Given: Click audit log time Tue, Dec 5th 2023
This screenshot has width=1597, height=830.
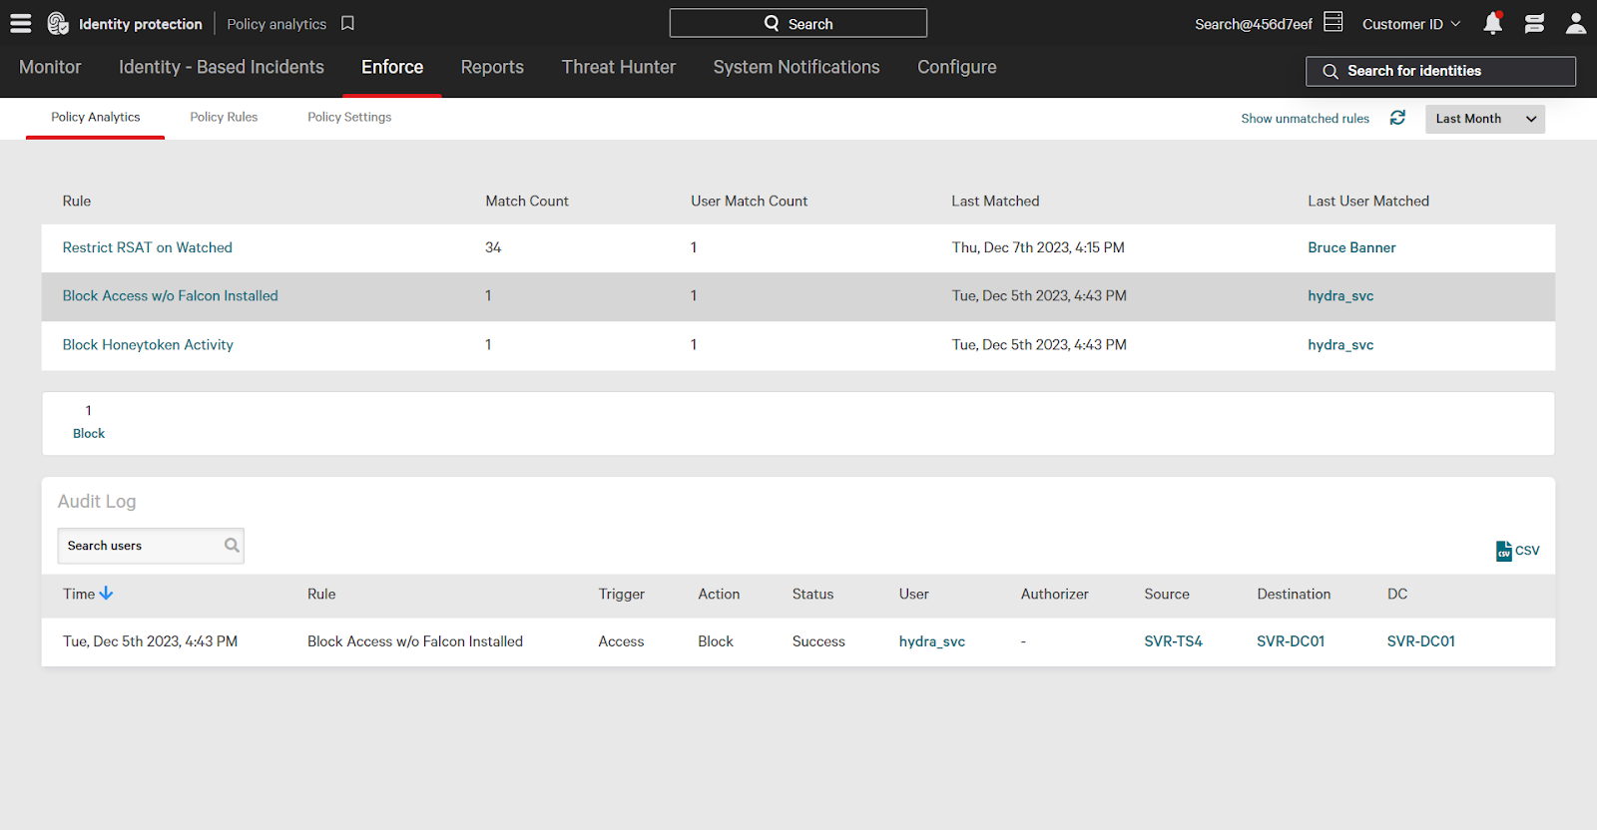Looking at the screenshot, I should click(x=150, y=641).
